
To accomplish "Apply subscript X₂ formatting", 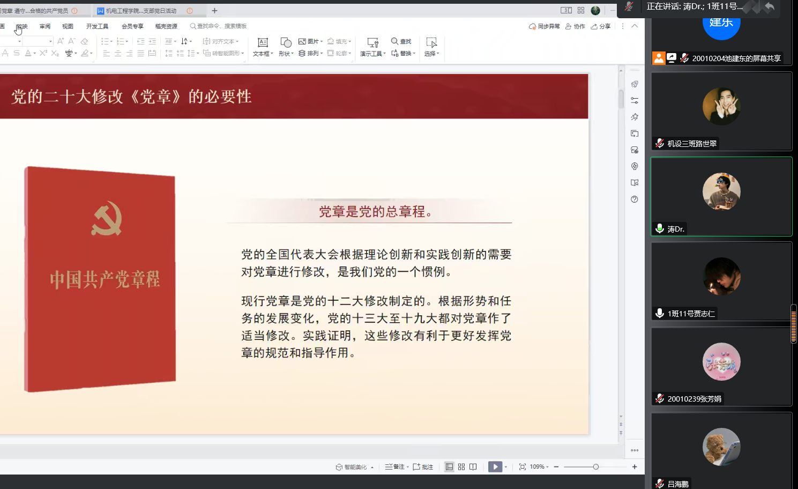I will click(x=55, y=53).
